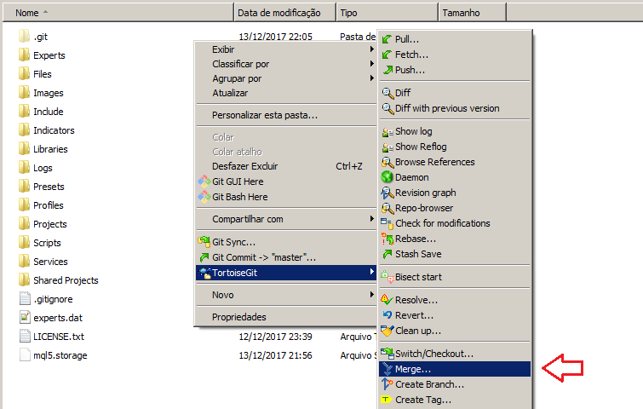Select the Indicators folder

pyautogui.click(x=46, y=130)
